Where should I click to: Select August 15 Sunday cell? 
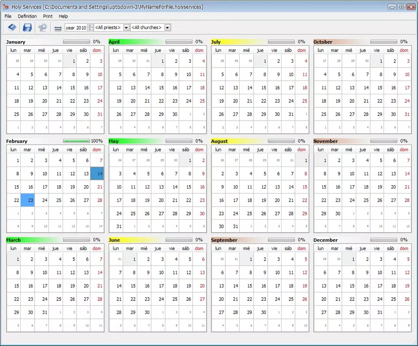click(302, 187)
